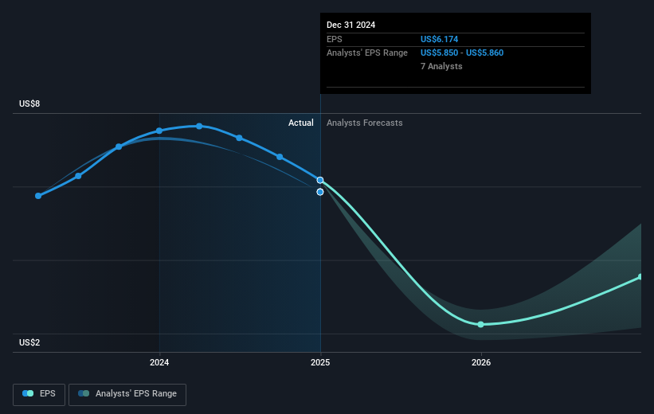Click the EPS legend color icon
This screenshot has height=414, width=654.
28,393
